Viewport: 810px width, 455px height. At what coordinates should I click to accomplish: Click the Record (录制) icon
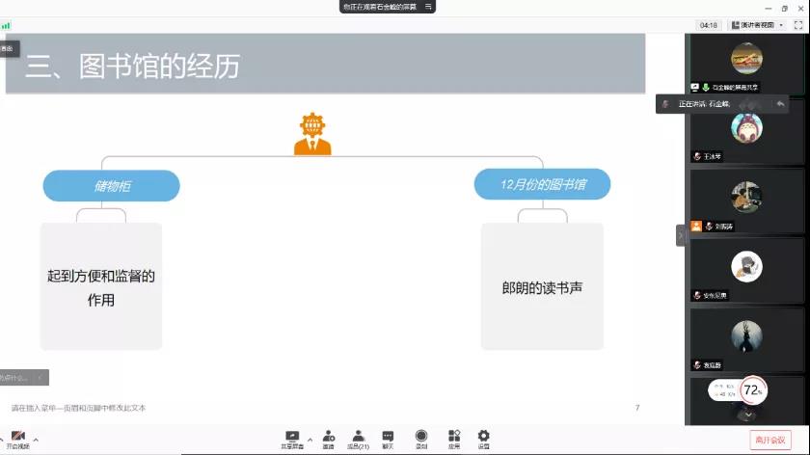click(421, 438)
